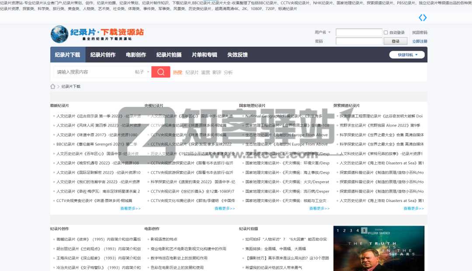
Task: Click the red magnifier search icon
Action: click(x=161, y=72)
